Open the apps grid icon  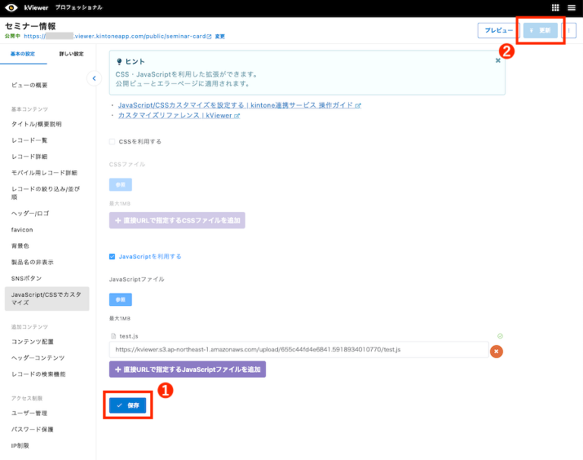point(555,8)
